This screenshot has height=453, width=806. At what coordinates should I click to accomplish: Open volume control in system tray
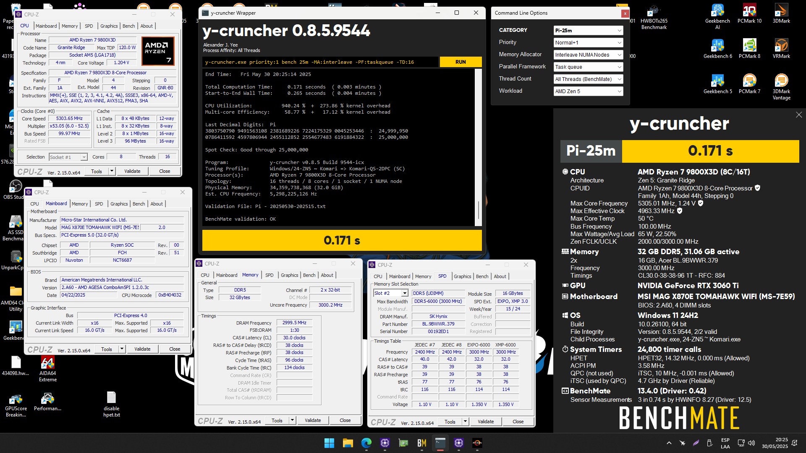[x=751, y=443]
